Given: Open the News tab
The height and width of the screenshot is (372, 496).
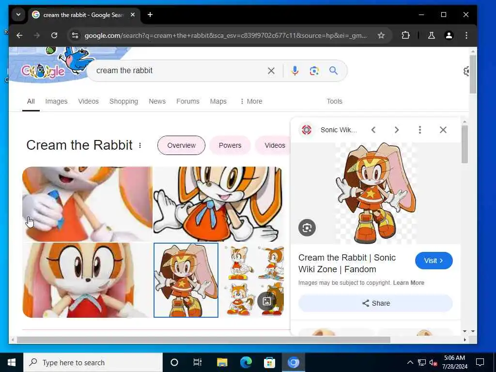Looking at the screenshot, I should (x=157, y=101).
